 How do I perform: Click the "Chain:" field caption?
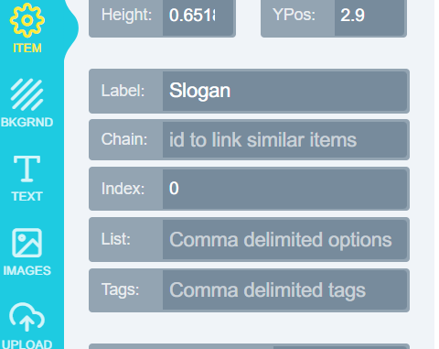[x=124, y=139]
